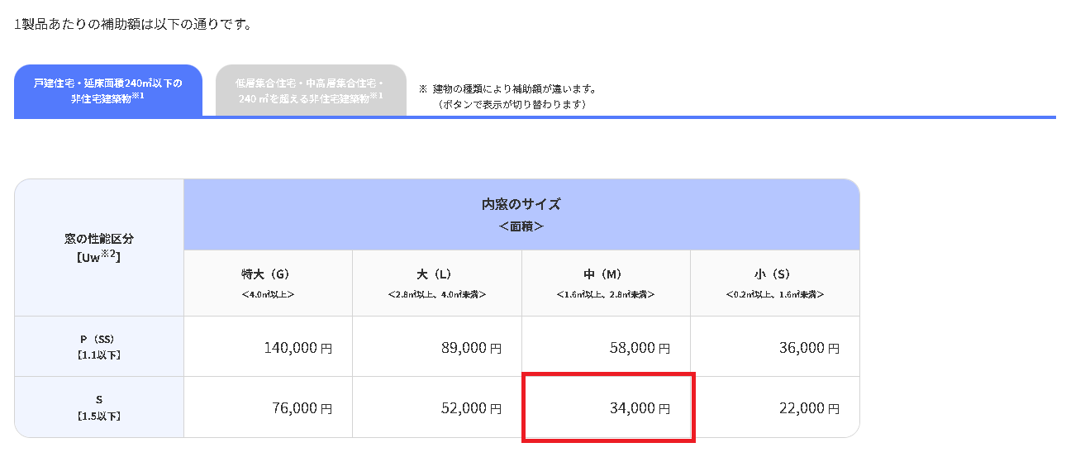Click the 内窓のサイズ table header

521,214
